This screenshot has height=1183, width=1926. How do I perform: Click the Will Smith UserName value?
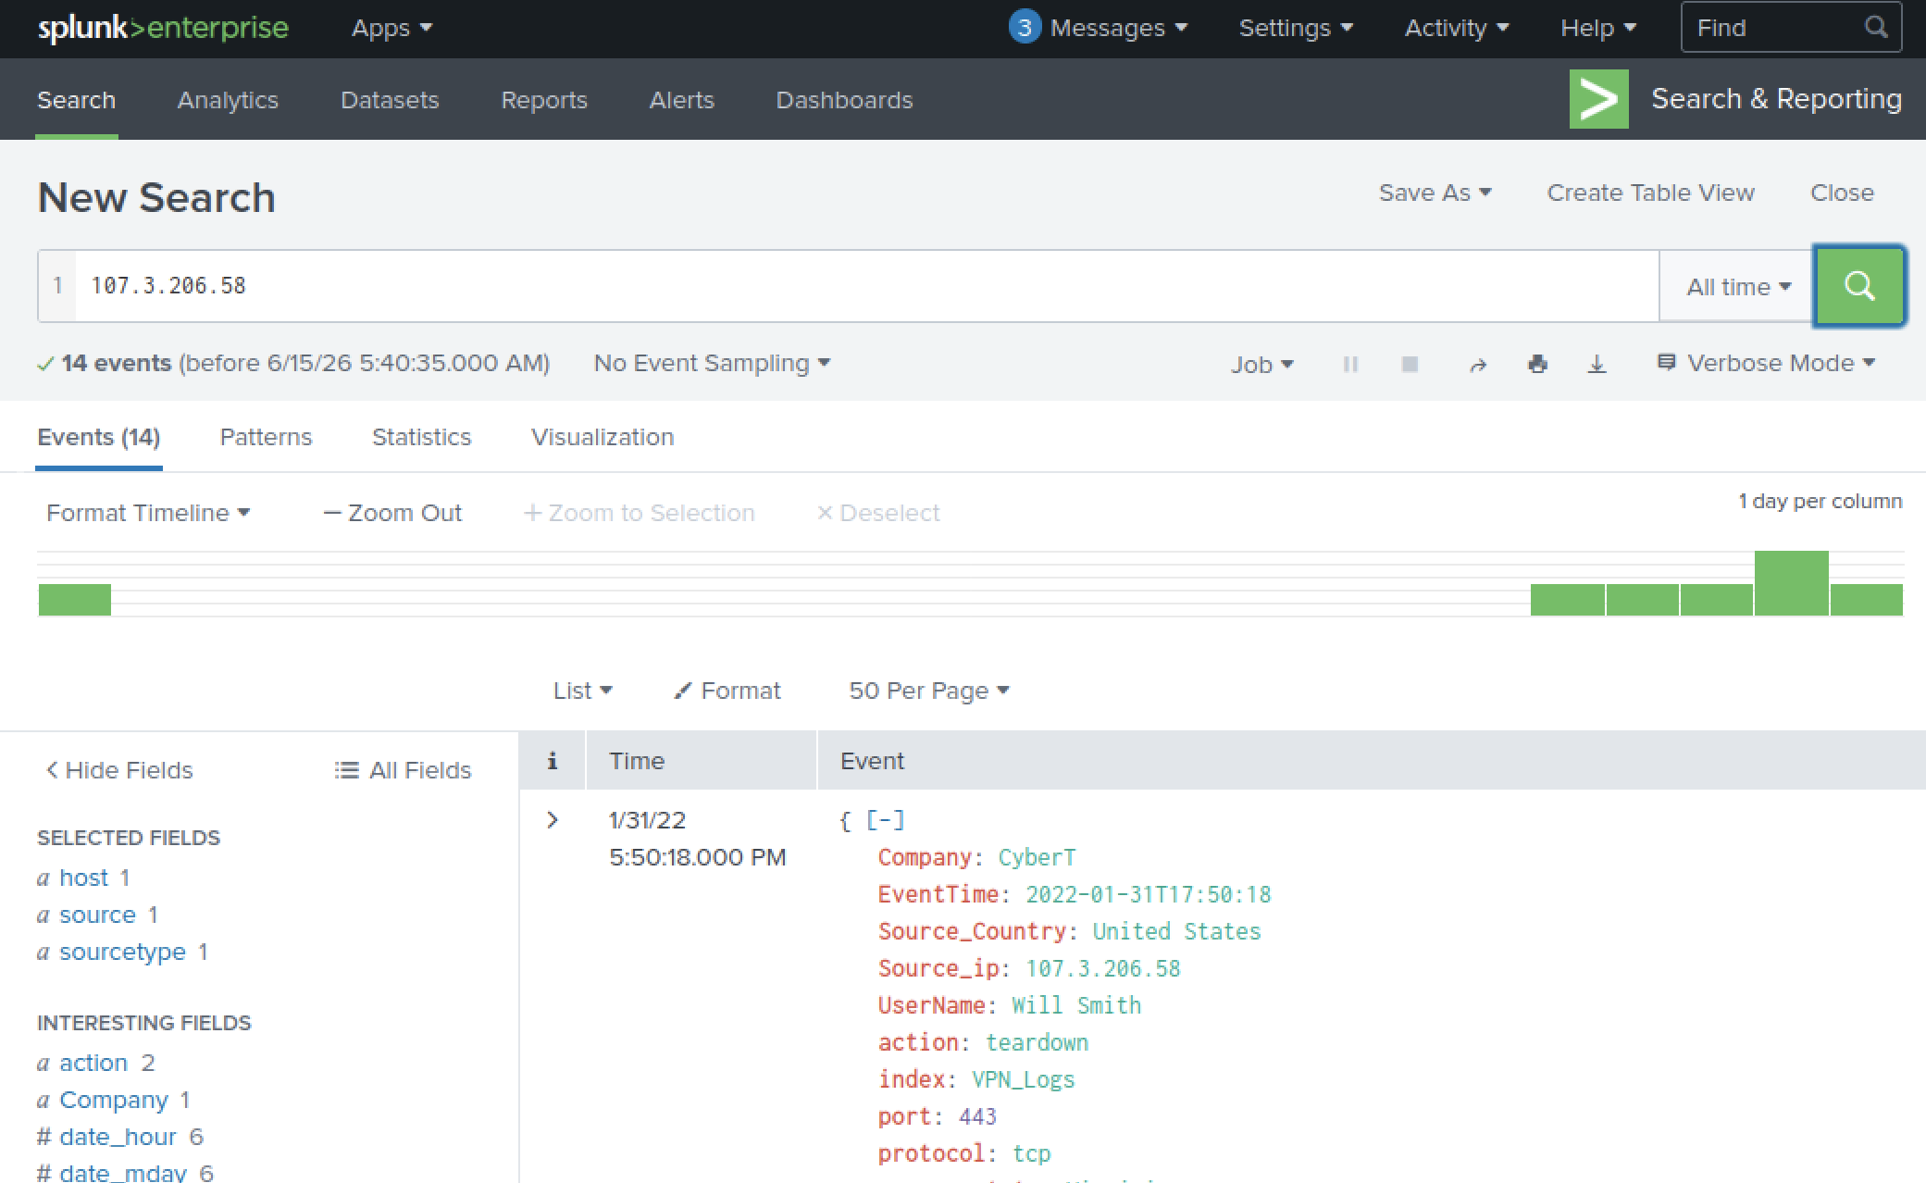point(1075,1005)
